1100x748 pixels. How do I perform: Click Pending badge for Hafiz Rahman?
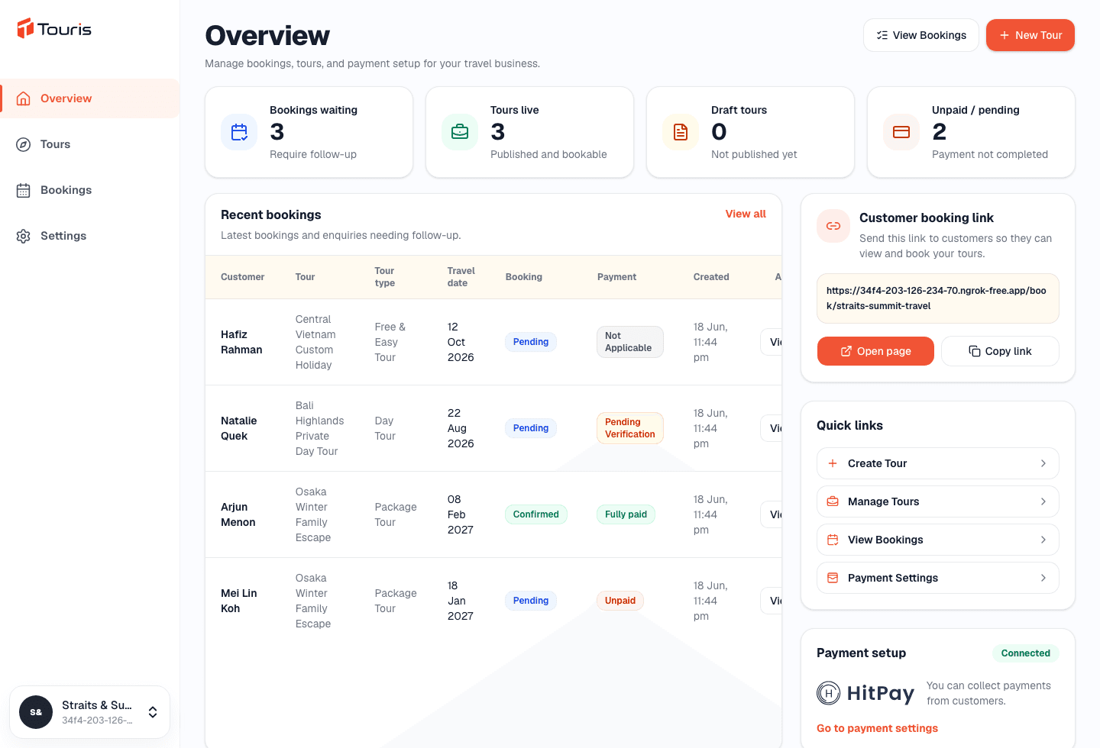[531, 342]
